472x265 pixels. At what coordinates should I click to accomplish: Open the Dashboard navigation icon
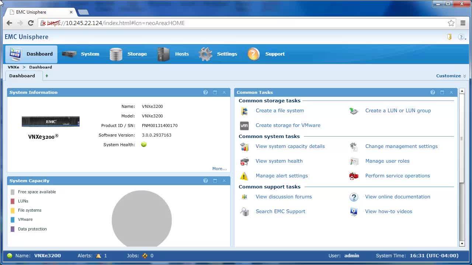[x=15, y=54]
